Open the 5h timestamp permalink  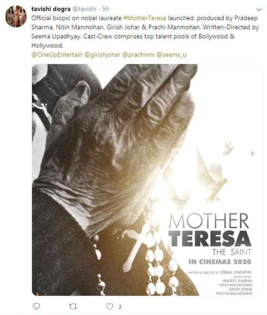[x=106, y=9]
